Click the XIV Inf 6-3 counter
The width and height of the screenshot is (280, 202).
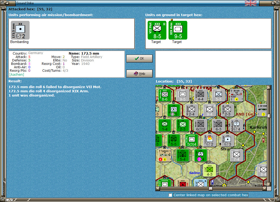coord(218,125)
